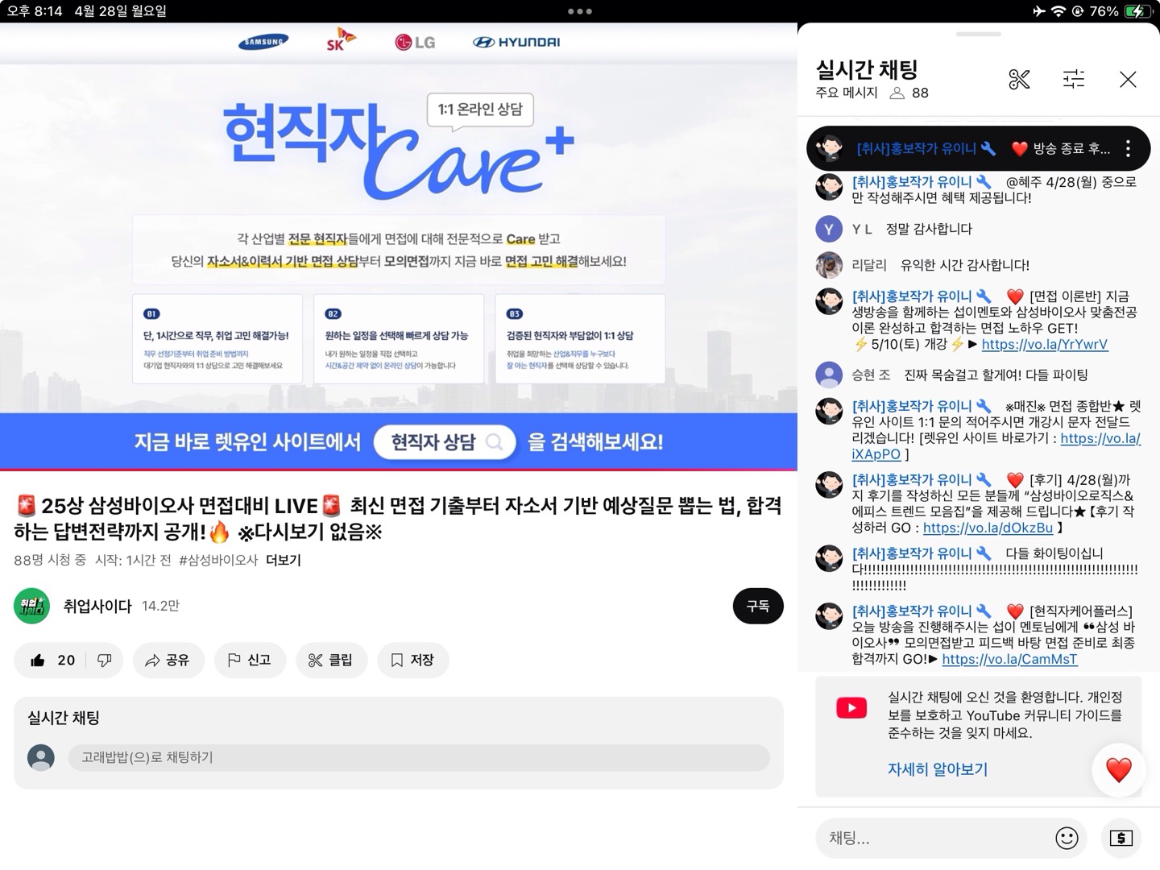The width and height of the screenshot is (1160, 870).
Task: Expand video description with 더보기
Action: tap(283, 560)
